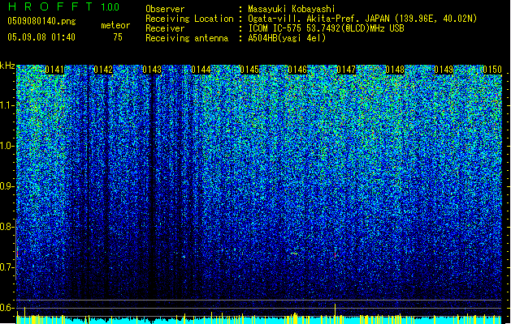Screen dimensions: 511x324
Task: Click the 0.9 kHz frequency axis label
Action: [7, 186]
